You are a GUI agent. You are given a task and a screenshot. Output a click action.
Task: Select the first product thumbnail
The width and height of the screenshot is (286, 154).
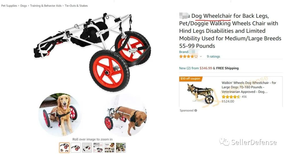click(x=64, y=147)
